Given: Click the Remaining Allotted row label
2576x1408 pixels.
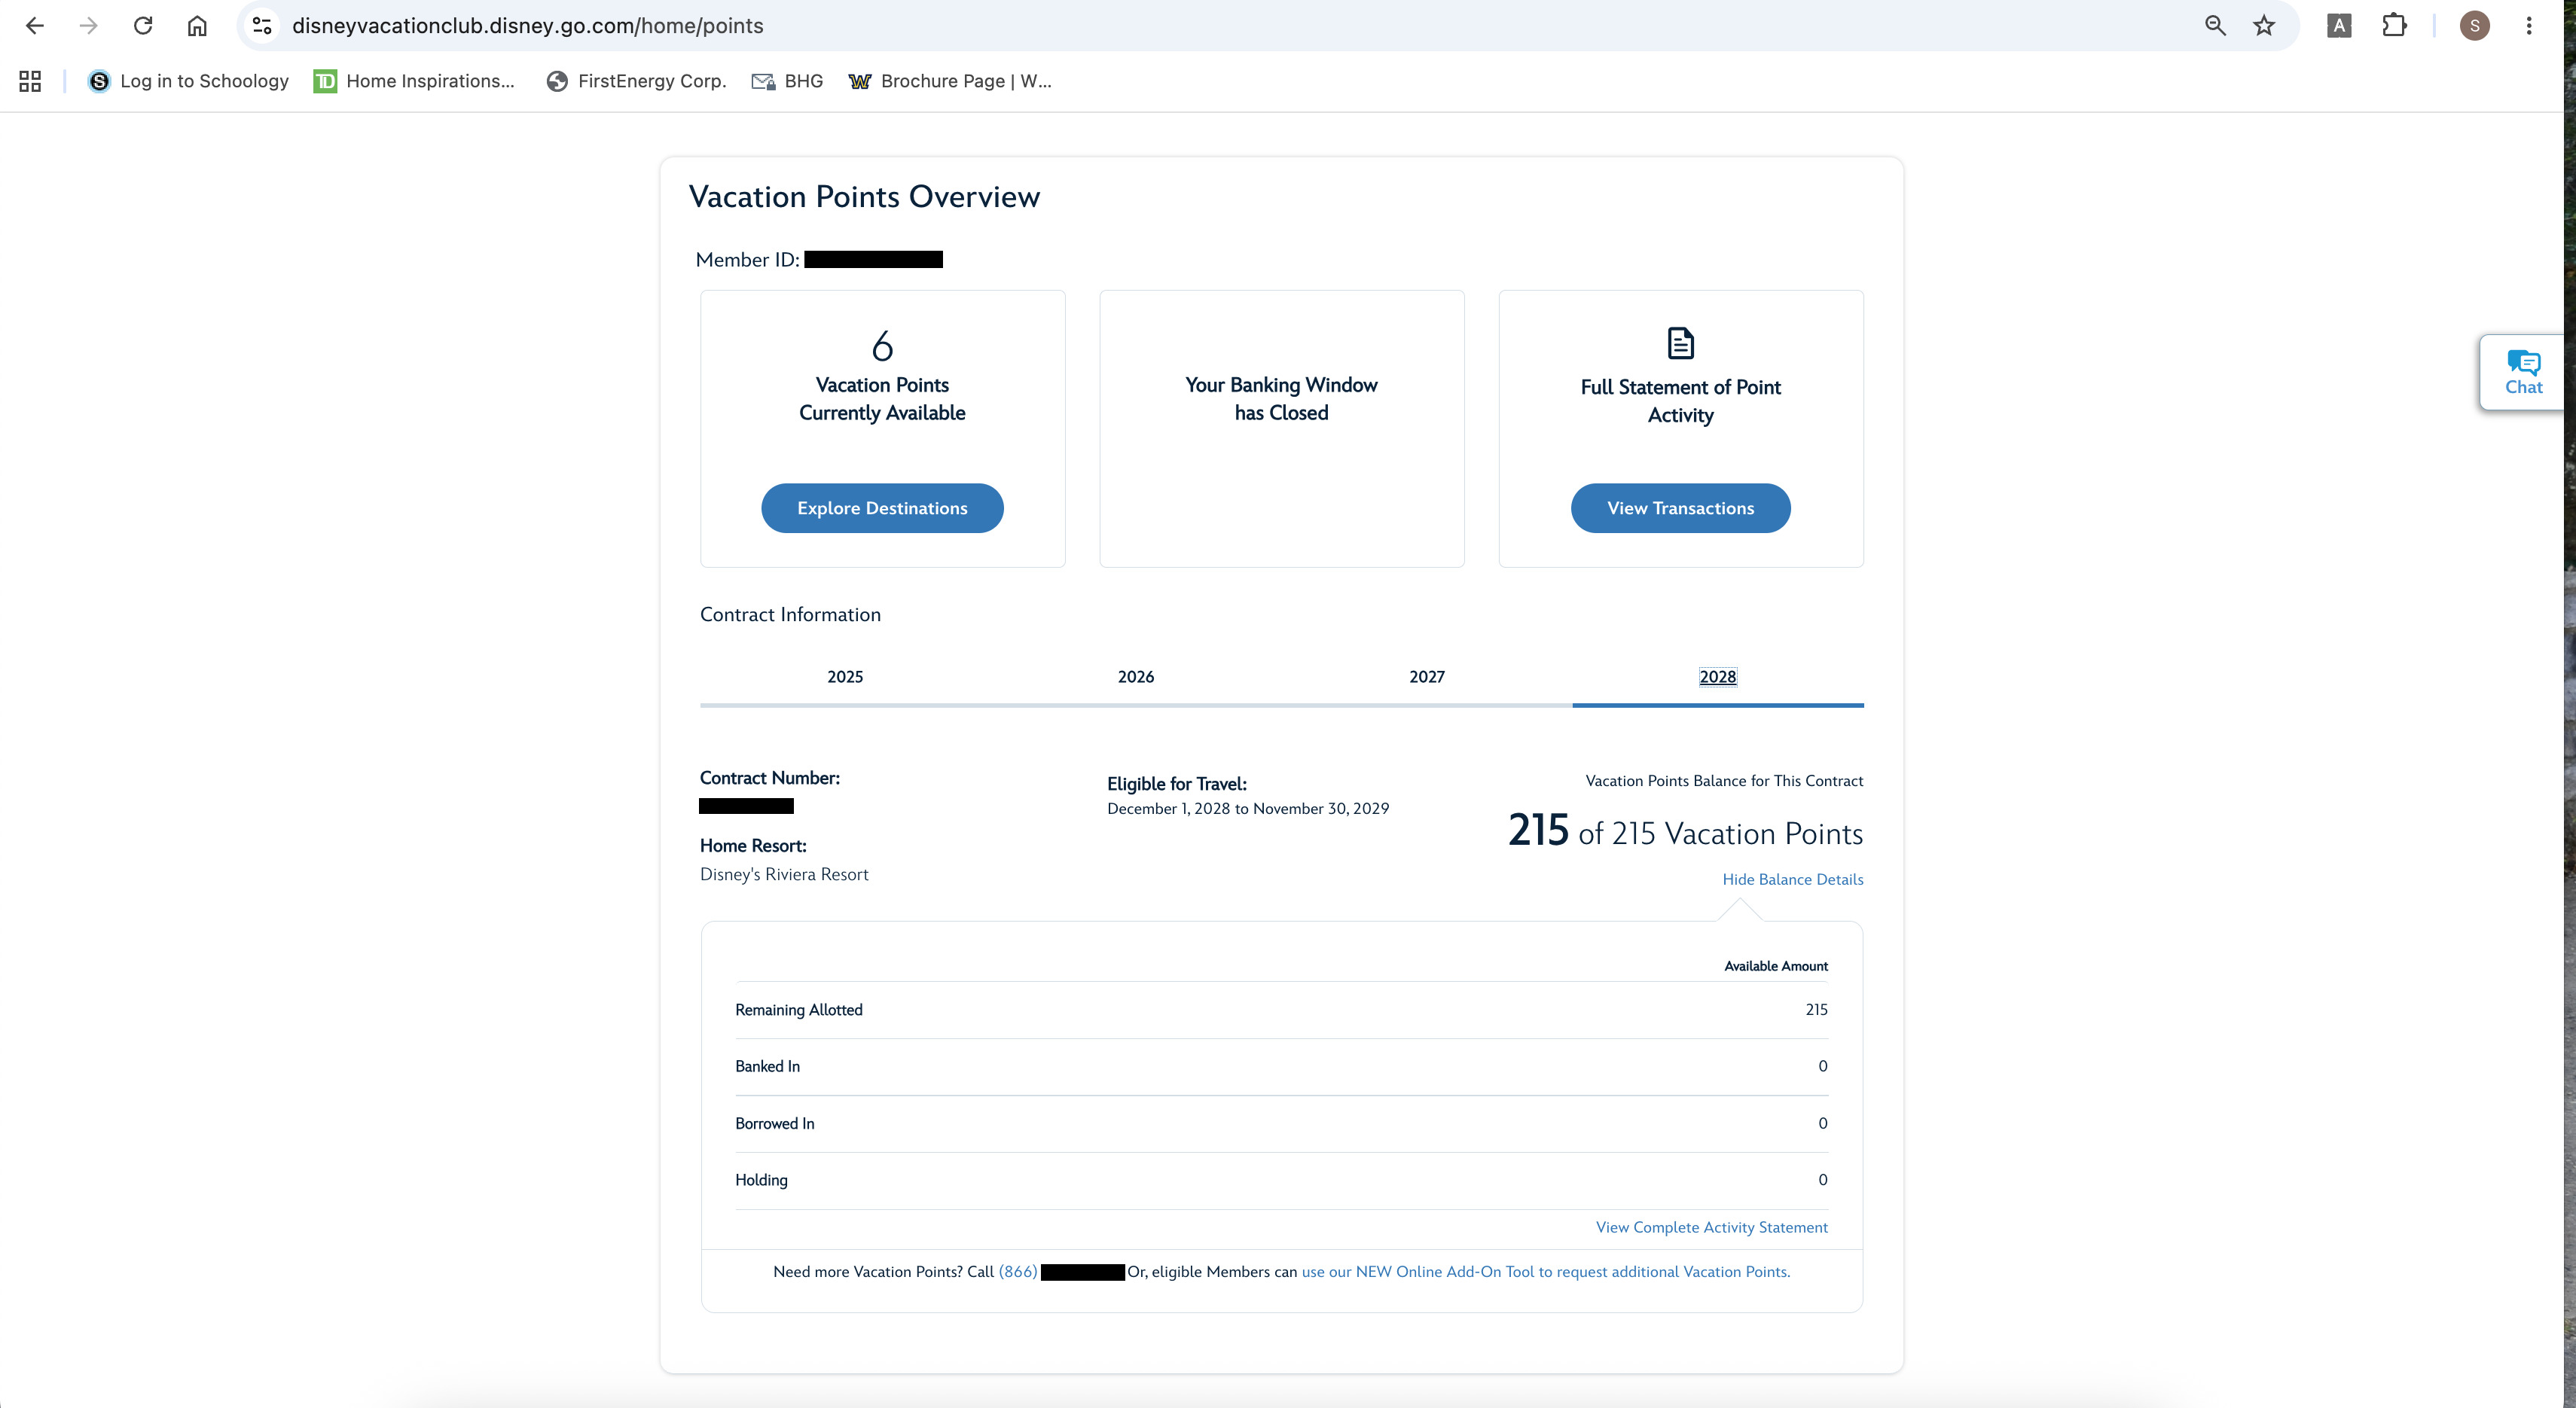Looking at the screenshot, I should click(x=799, y=1009).
